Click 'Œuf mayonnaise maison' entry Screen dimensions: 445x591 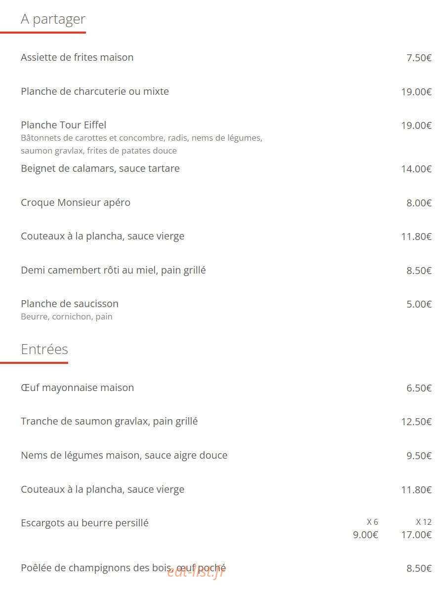coord(78,388)
